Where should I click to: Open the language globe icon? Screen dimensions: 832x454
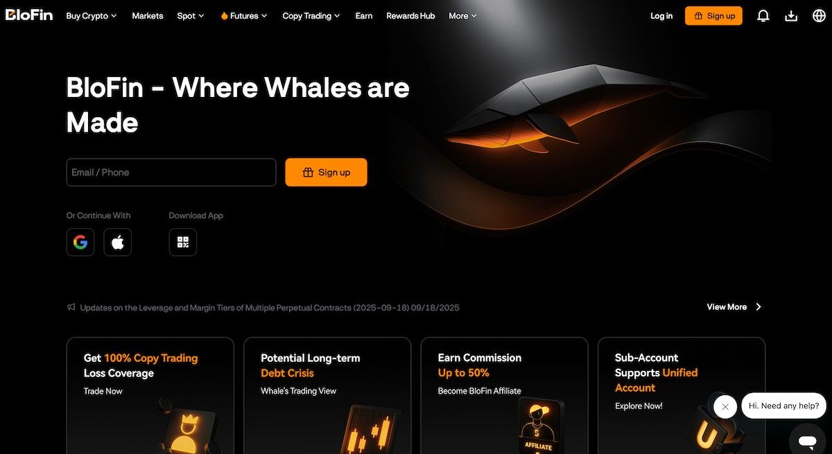tap(819, 16)
